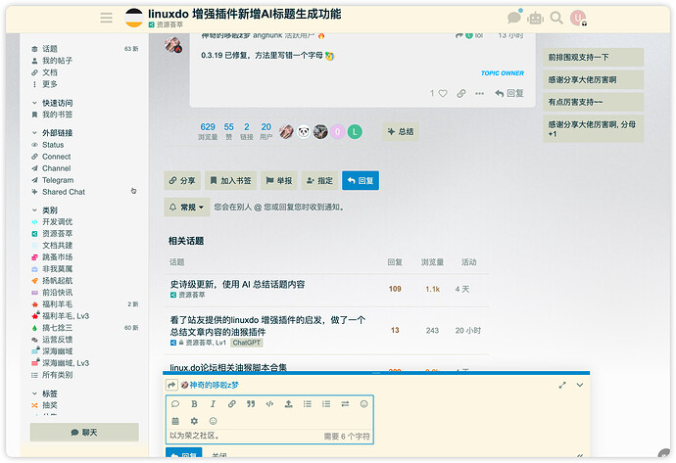Insert preformatted code with the code icon
The width and height of the screenshot is (676, 463).
tap(269, 404)
